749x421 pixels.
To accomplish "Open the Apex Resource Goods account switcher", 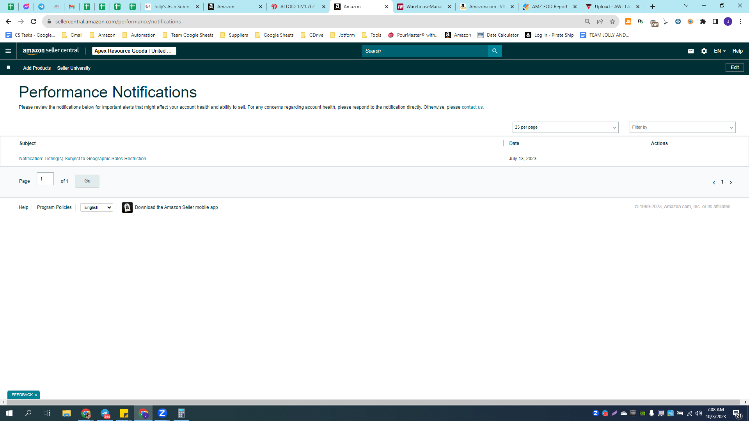I will pos(134,51).
